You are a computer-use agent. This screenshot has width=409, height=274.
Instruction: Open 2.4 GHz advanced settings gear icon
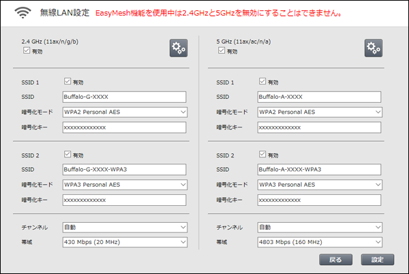(x=179, y=48)
